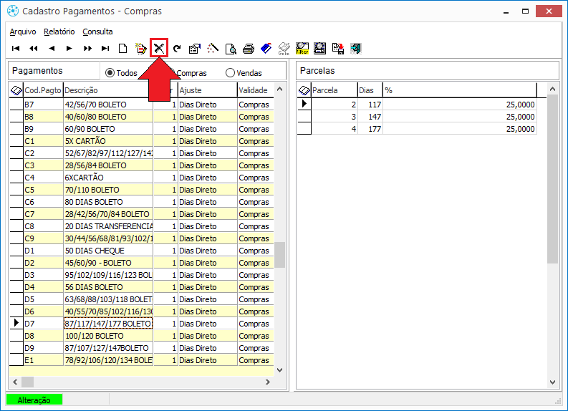This screenshot has height=411, width=568.
Task: Open the Relatório menu
Action: coord(59,32)
